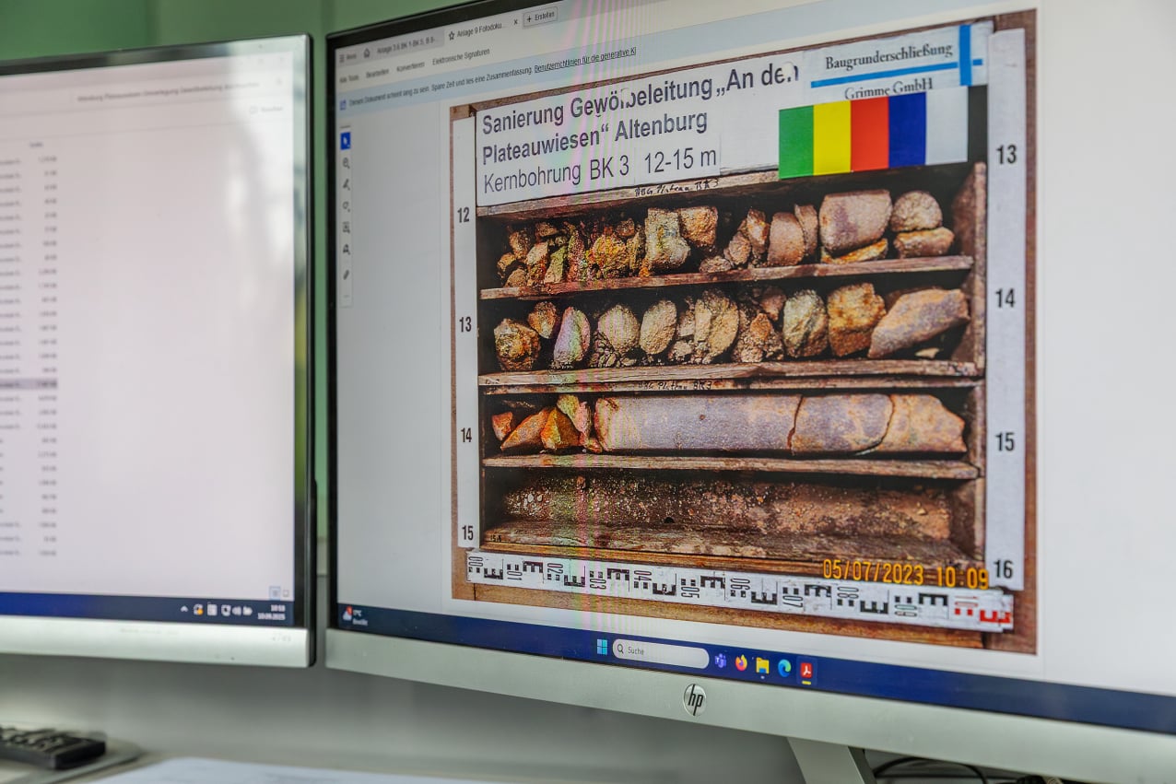Open File Explorer folder icon in taskbar
This screenshot has width=1176, height=784.
(762, 665)
